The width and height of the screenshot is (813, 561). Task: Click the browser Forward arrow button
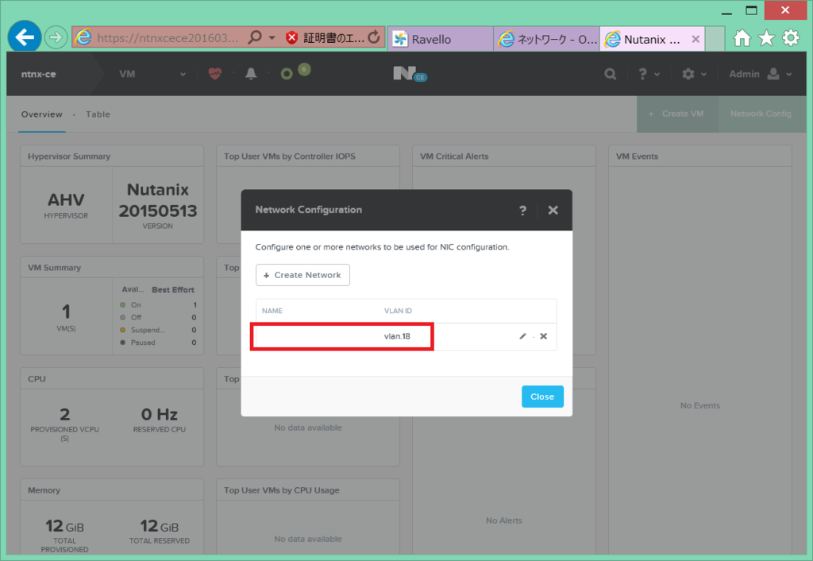point(56,37)
